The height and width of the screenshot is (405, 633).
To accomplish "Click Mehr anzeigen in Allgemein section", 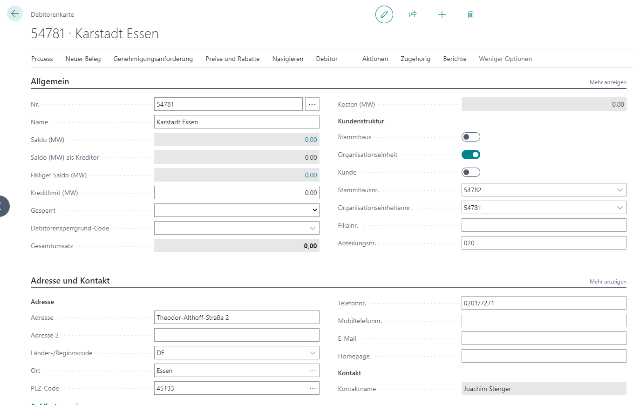I will point(607,82).
